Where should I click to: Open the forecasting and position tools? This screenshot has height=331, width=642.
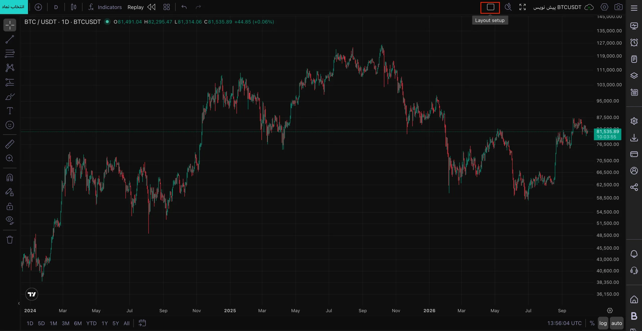point(10,82)
